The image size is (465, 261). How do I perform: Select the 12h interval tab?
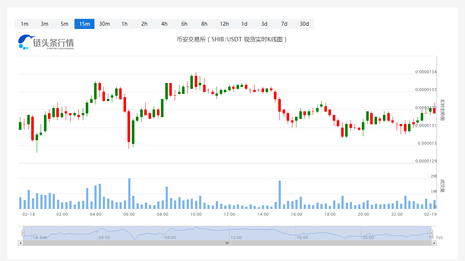click(x=224, y=24)
